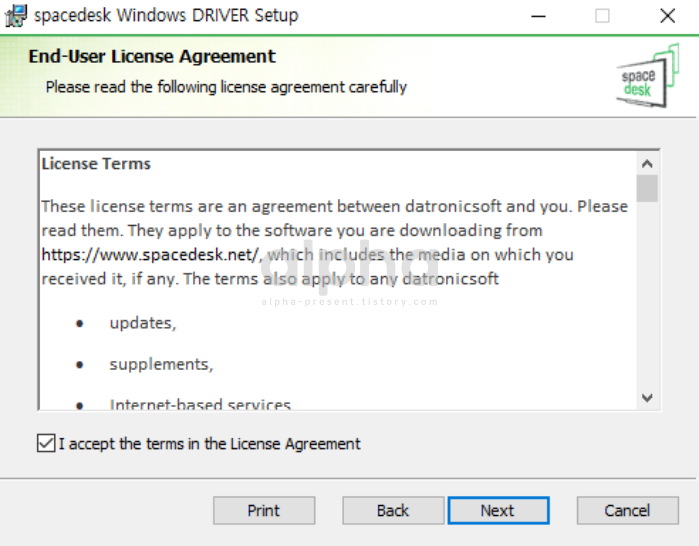Click the disabled maximize button
Image resolution: width=699 pixels, height=546 pixels.
602,16
